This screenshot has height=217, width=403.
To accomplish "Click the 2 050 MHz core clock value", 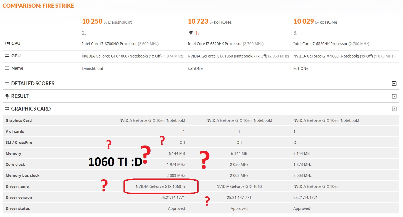I will coord(239,164).
